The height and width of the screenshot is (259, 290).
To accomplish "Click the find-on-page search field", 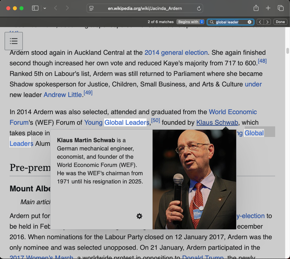I will (x=230, y=22).
